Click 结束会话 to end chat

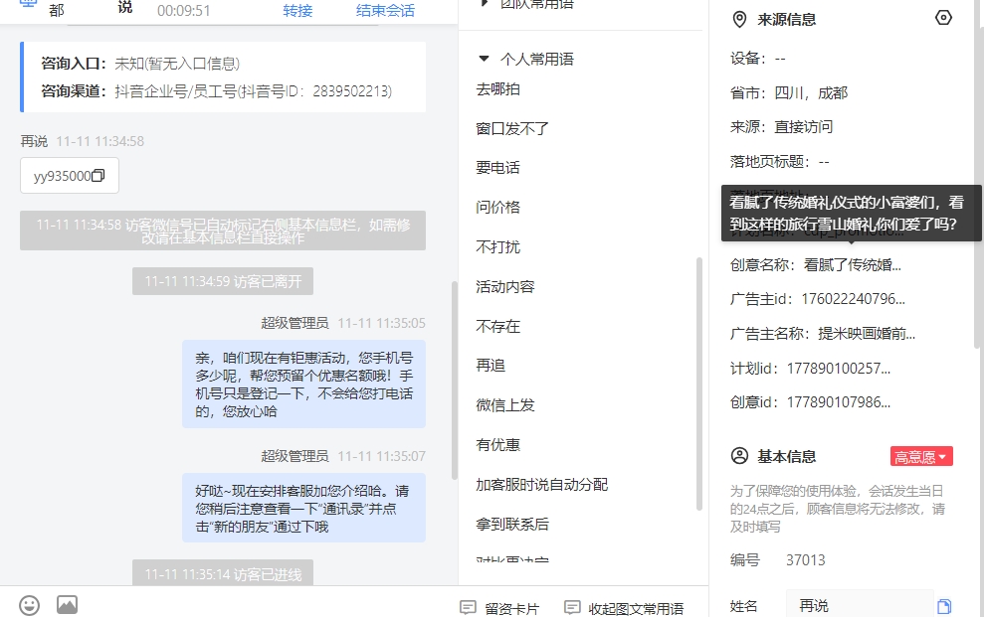click(385, 11)
